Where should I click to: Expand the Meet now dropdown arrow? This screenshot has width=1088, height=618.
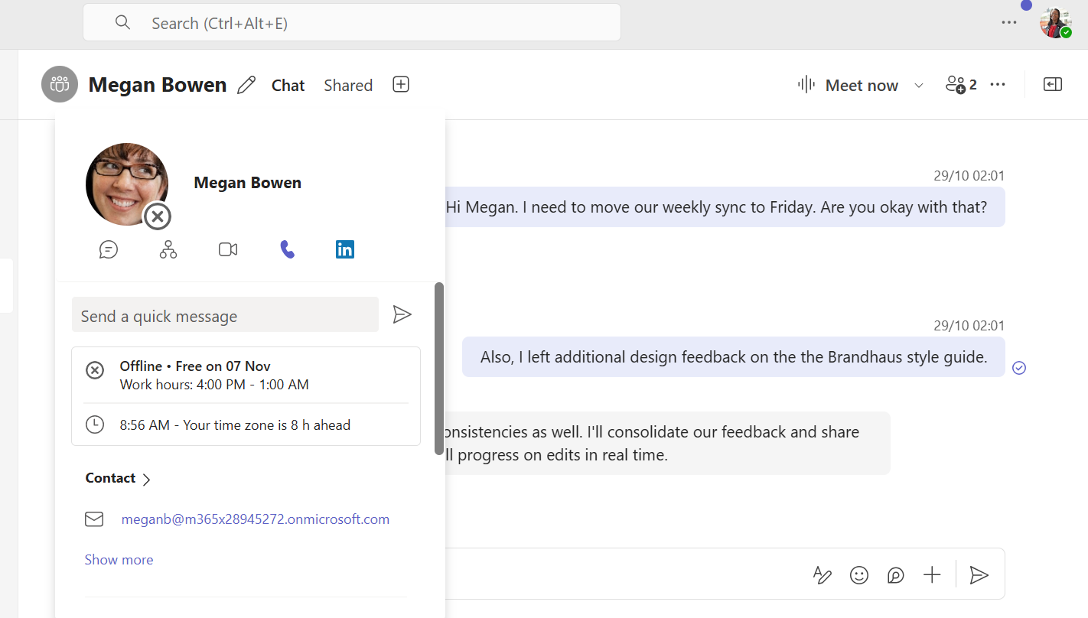pyautogui.click(x=919, y=85)
